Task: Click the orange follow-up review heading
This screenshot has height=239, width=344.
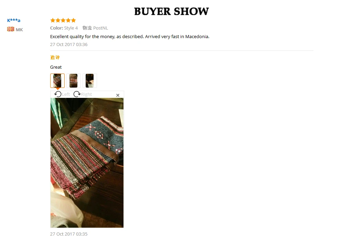Action: 55,57
